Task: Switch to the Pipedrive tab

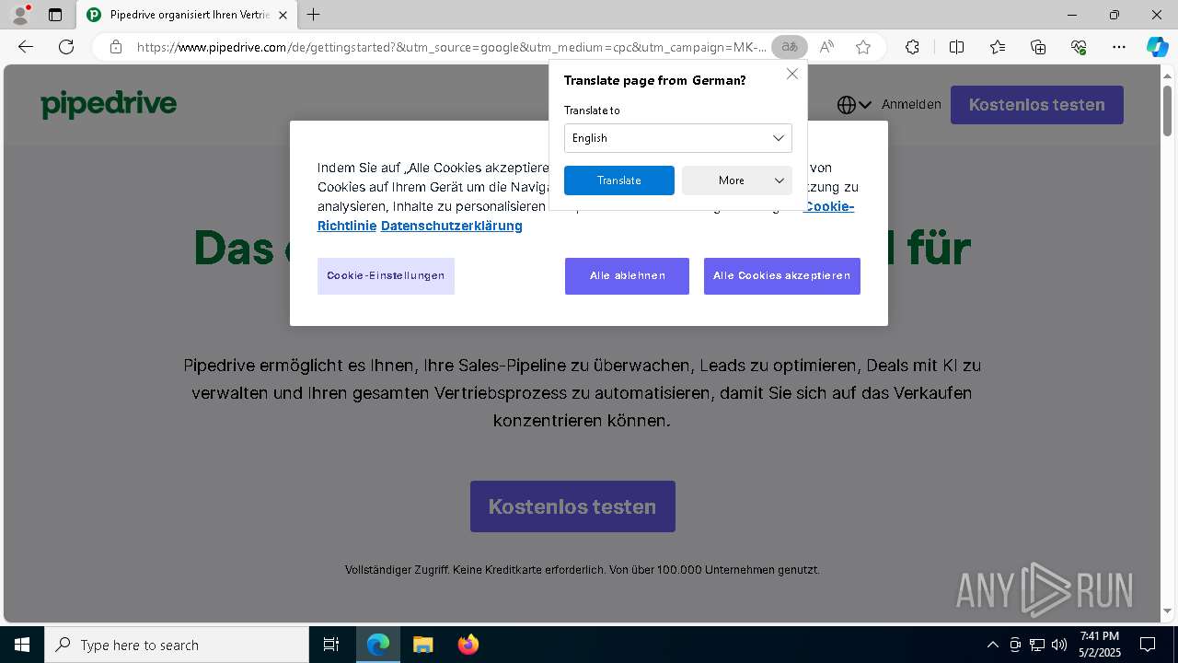Action: 187,15
